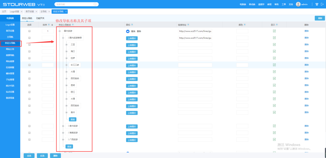Click the color field for 国内旅游 row
Screen dimensions: 326x158
tap(242, 31)
